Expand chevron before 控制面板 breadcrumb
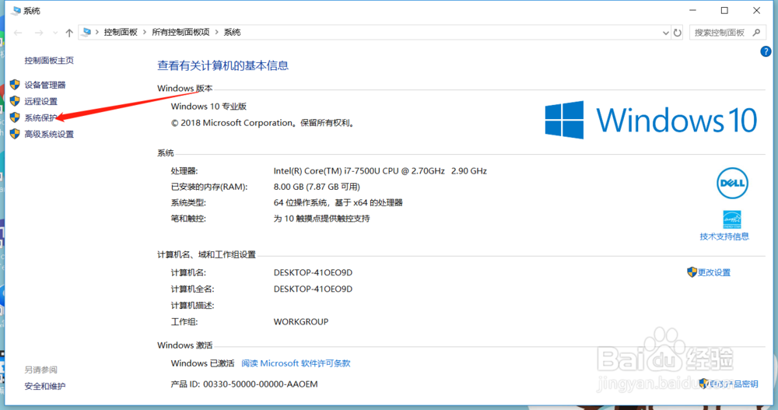 (x=97, y=32)
